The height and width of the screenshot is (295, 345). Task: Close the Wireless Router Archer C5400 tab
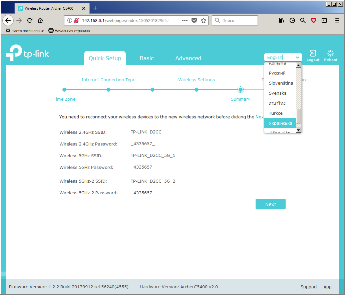tap(84, 8)
